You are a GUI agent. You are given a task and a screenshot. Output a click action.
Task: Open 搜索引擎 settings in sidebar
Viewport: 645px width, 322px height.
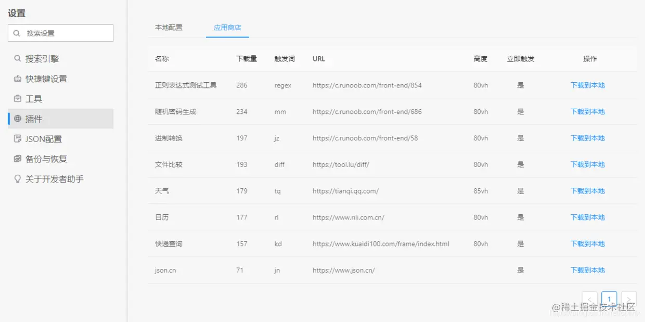(x=60, y=59)
